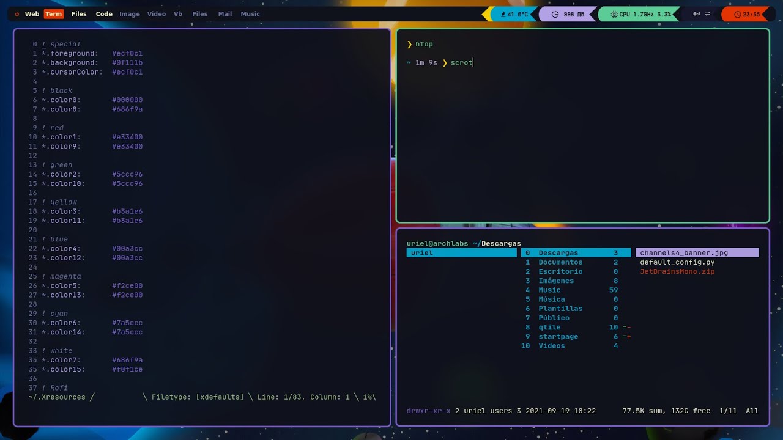Click the scrot command text in terminal
Screen dimensions: 783x440
click(x=462, y=63)
